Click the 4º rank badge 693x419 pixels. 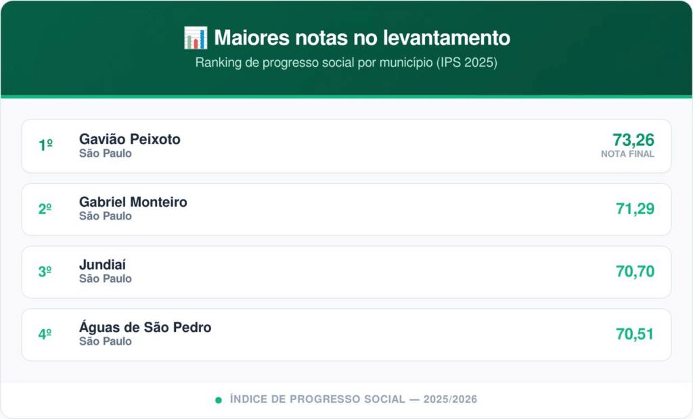point(45,335)
